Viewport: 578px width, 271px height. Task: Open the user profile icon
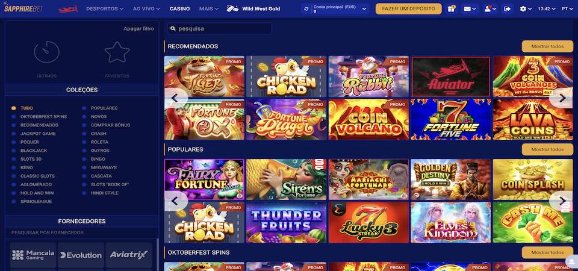[490, 8]
